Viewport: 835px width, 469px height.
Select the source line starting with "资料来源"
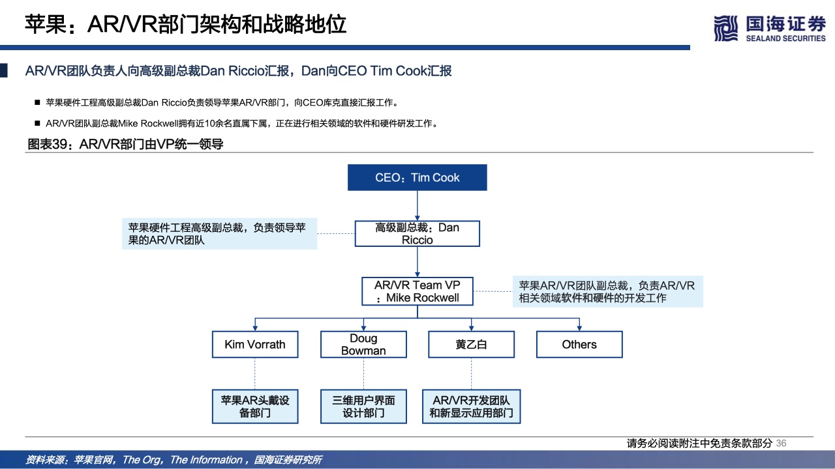(x=174, y=460)
